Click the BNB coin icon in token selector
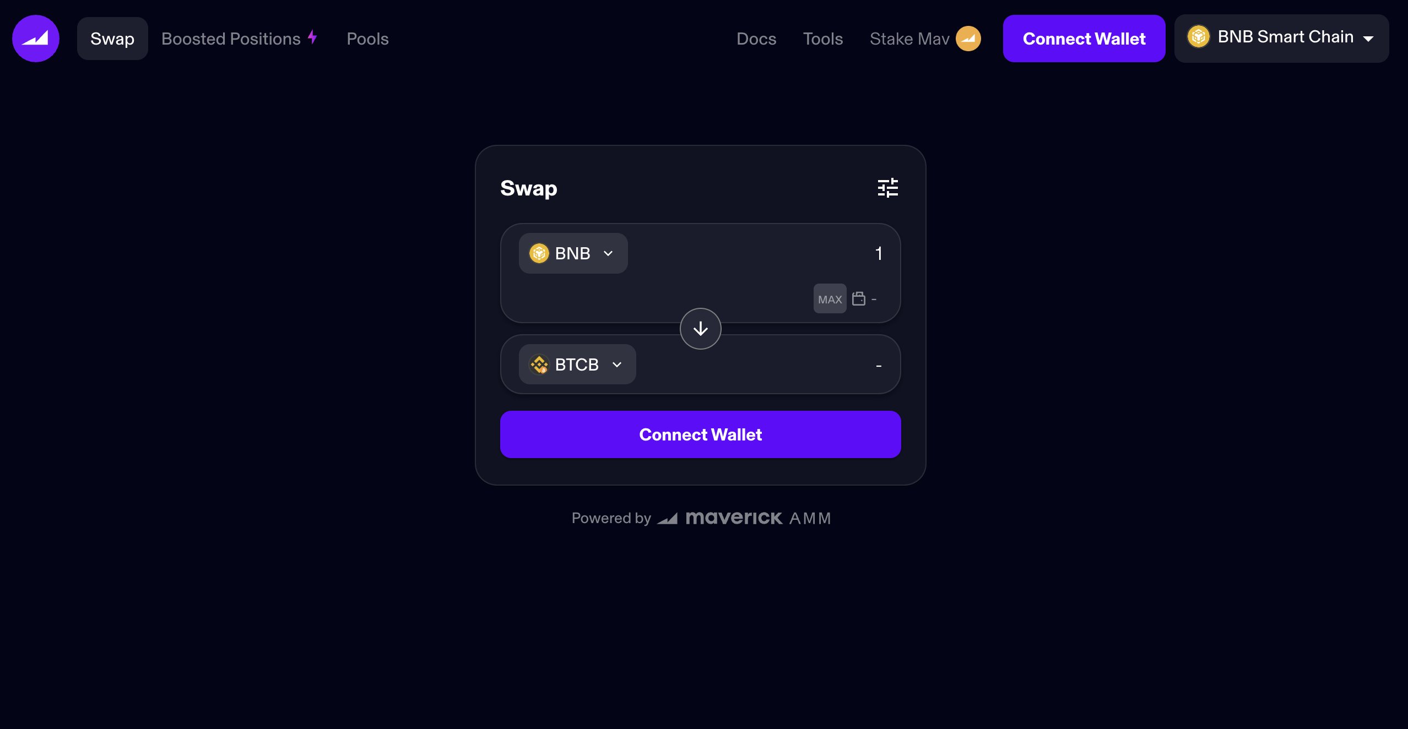The image size is (1408, 729). (539, 253)
